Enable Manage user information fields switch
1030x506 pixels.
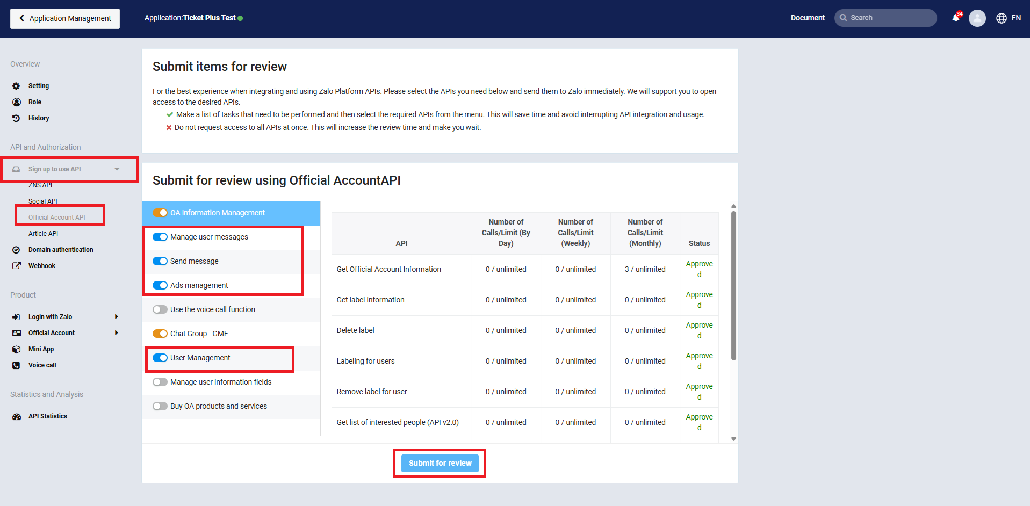(160, 382)
